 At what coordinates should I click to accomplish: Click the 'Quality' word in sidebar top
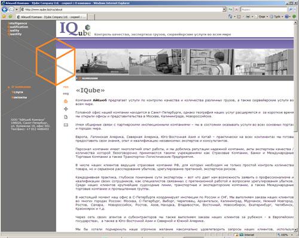pyautogui.click(x=13, y=30)
